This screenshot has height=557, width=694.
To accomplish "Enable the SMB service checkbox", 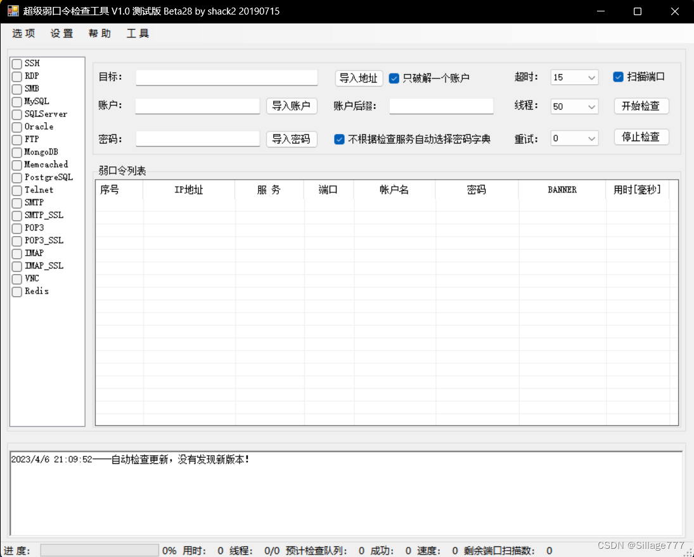I will click(17, 89).
